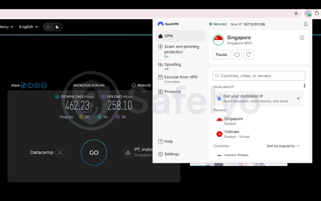Dismiss the dedicated IP banner
The height and width of the screenshot is (201, 321).
pos(298,98)
